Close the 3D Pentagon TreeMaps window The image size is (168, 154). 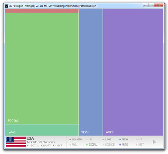pyautogui.click(x=158, y=5)
